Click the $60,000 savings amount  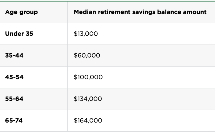pos(87,55)
